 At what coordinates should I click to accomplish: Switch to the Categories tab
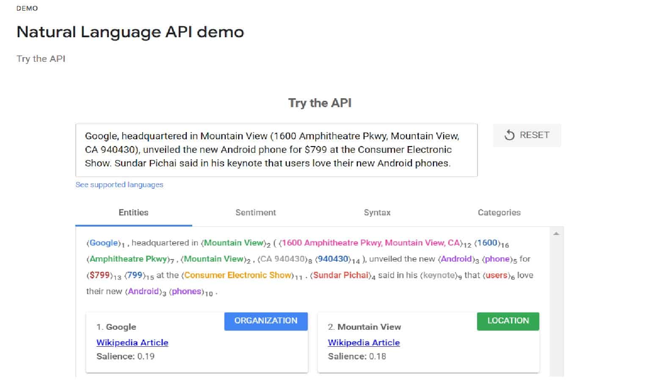pos(499,213)
